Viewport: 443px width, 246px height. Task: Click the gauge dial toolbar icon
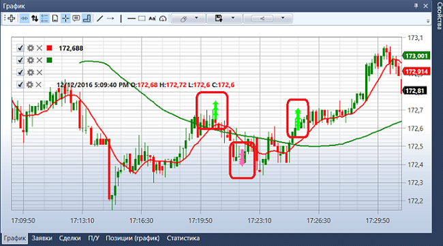[x=163, y=18]
